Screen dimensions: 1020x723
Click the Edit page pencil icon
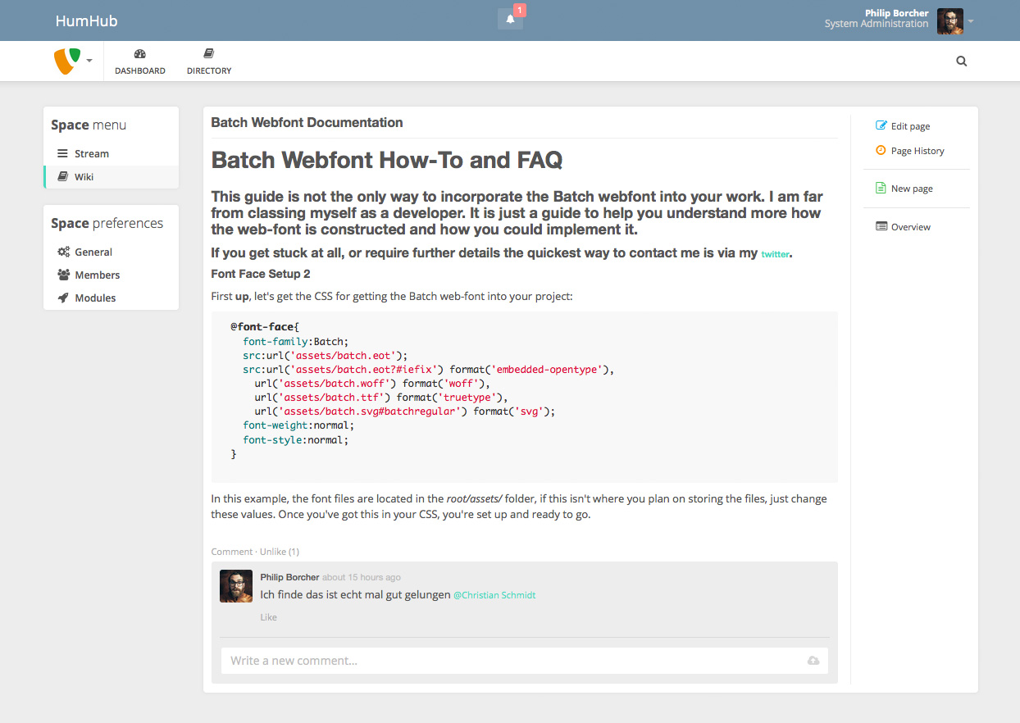pos(881,125)
